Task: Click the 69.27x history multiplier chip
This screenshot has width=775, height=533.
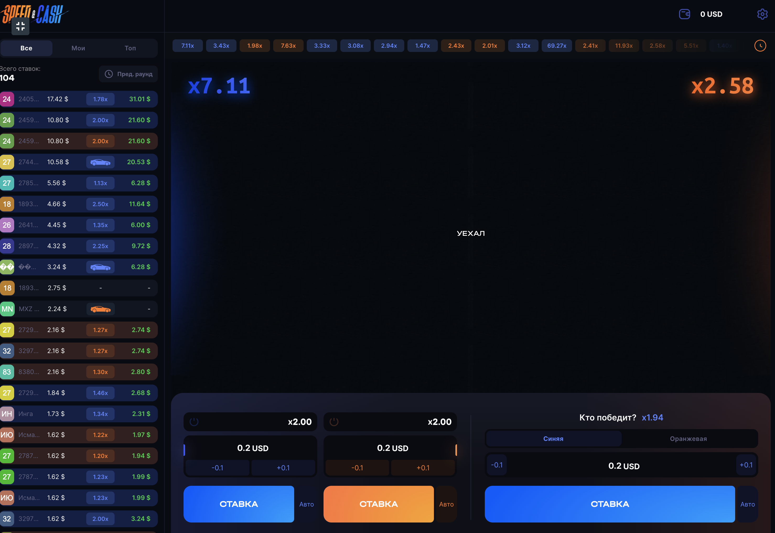Action: pos(556,46)
